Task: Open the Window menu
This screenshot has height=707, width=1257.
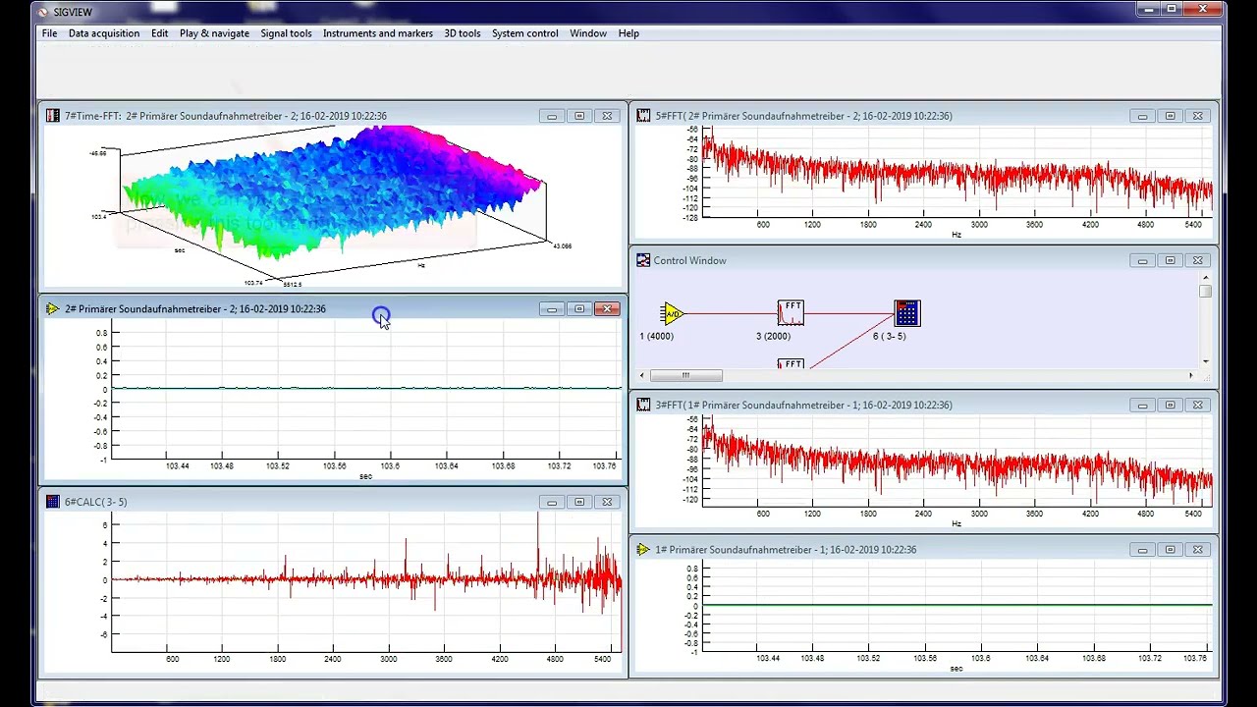Action: click(588, 33)
